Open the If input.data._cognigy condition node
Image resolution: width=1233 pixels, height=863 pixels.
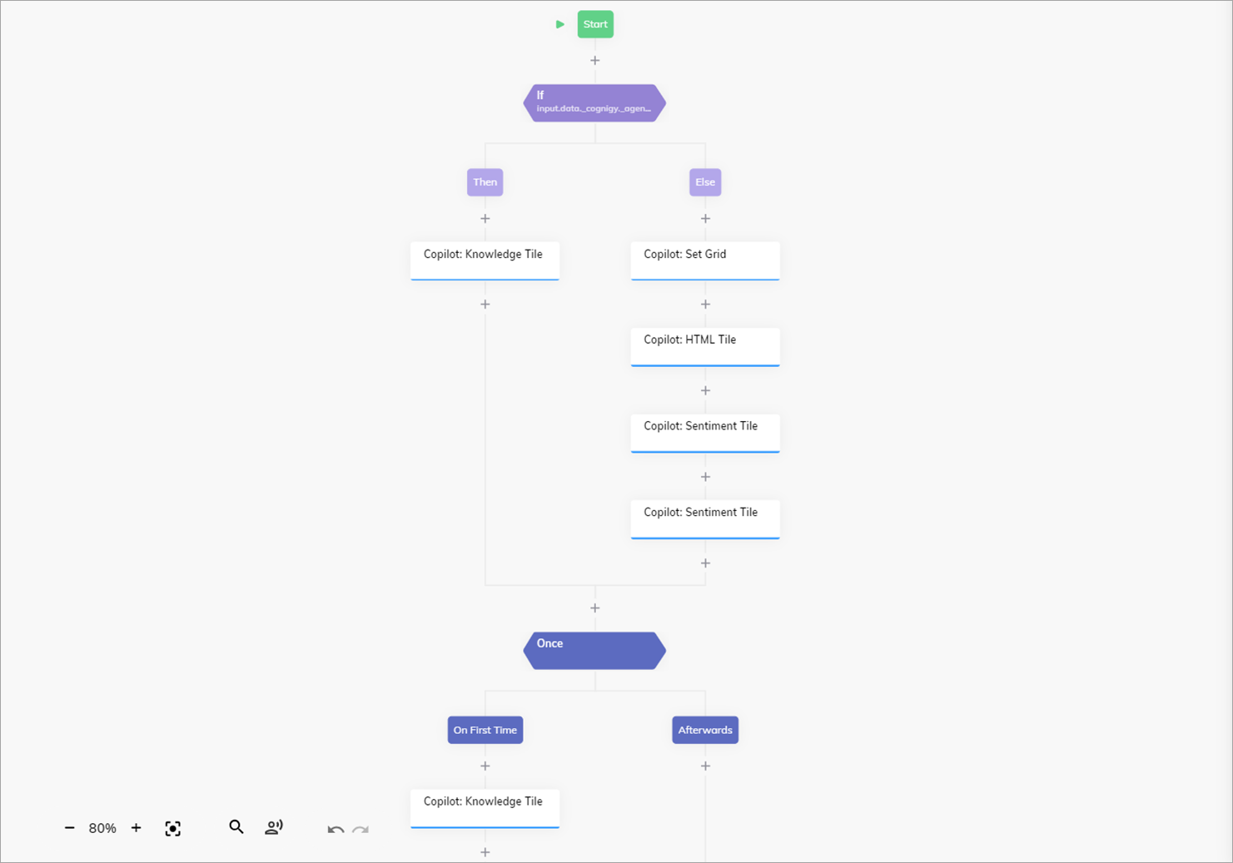coord(594,102)
